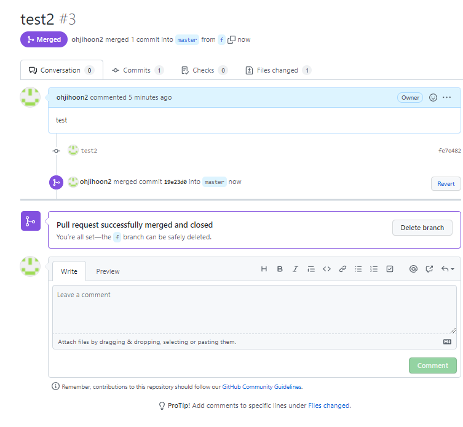
Task: Click the 'Pull request successfully merged and closed' heading
Action: click(135, 225)
